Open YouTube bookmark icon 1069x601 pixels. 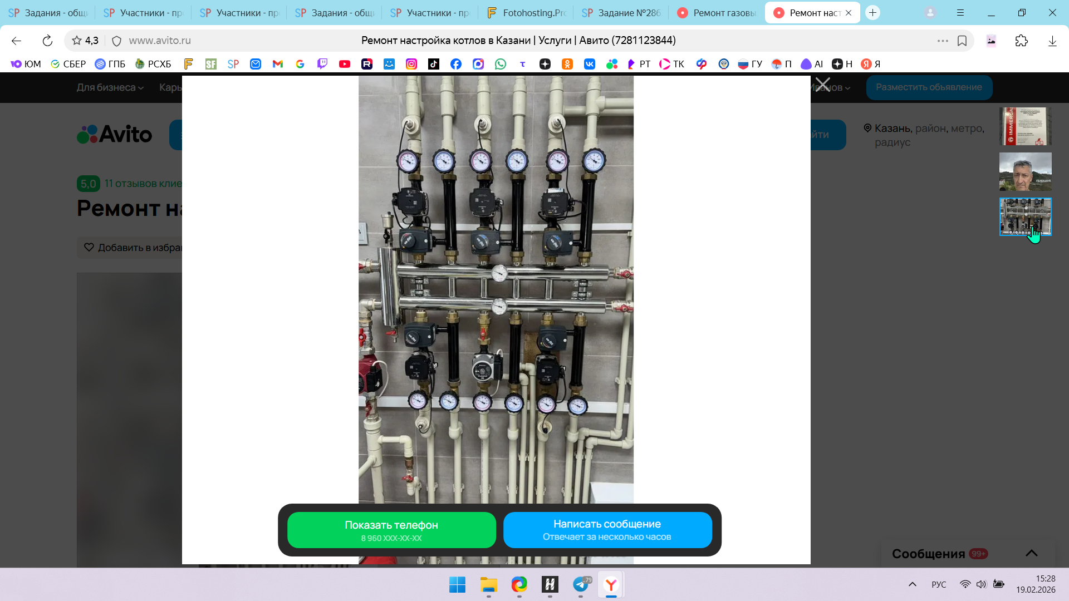pos(345,64)
